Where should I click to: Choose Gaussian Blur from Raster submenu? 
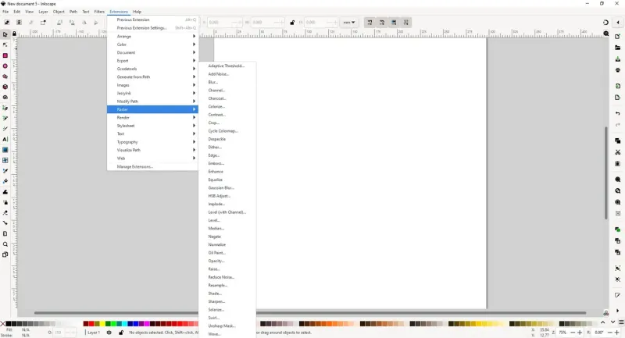(x=227, y=188)
